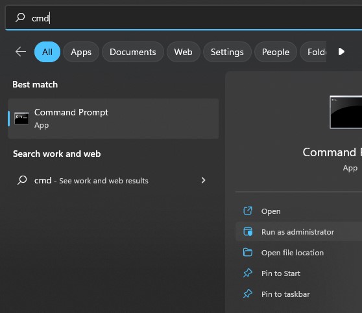362x313 pixels.
Task: Click the Pin to taskbar pin icon
Action: pos(248,294)
